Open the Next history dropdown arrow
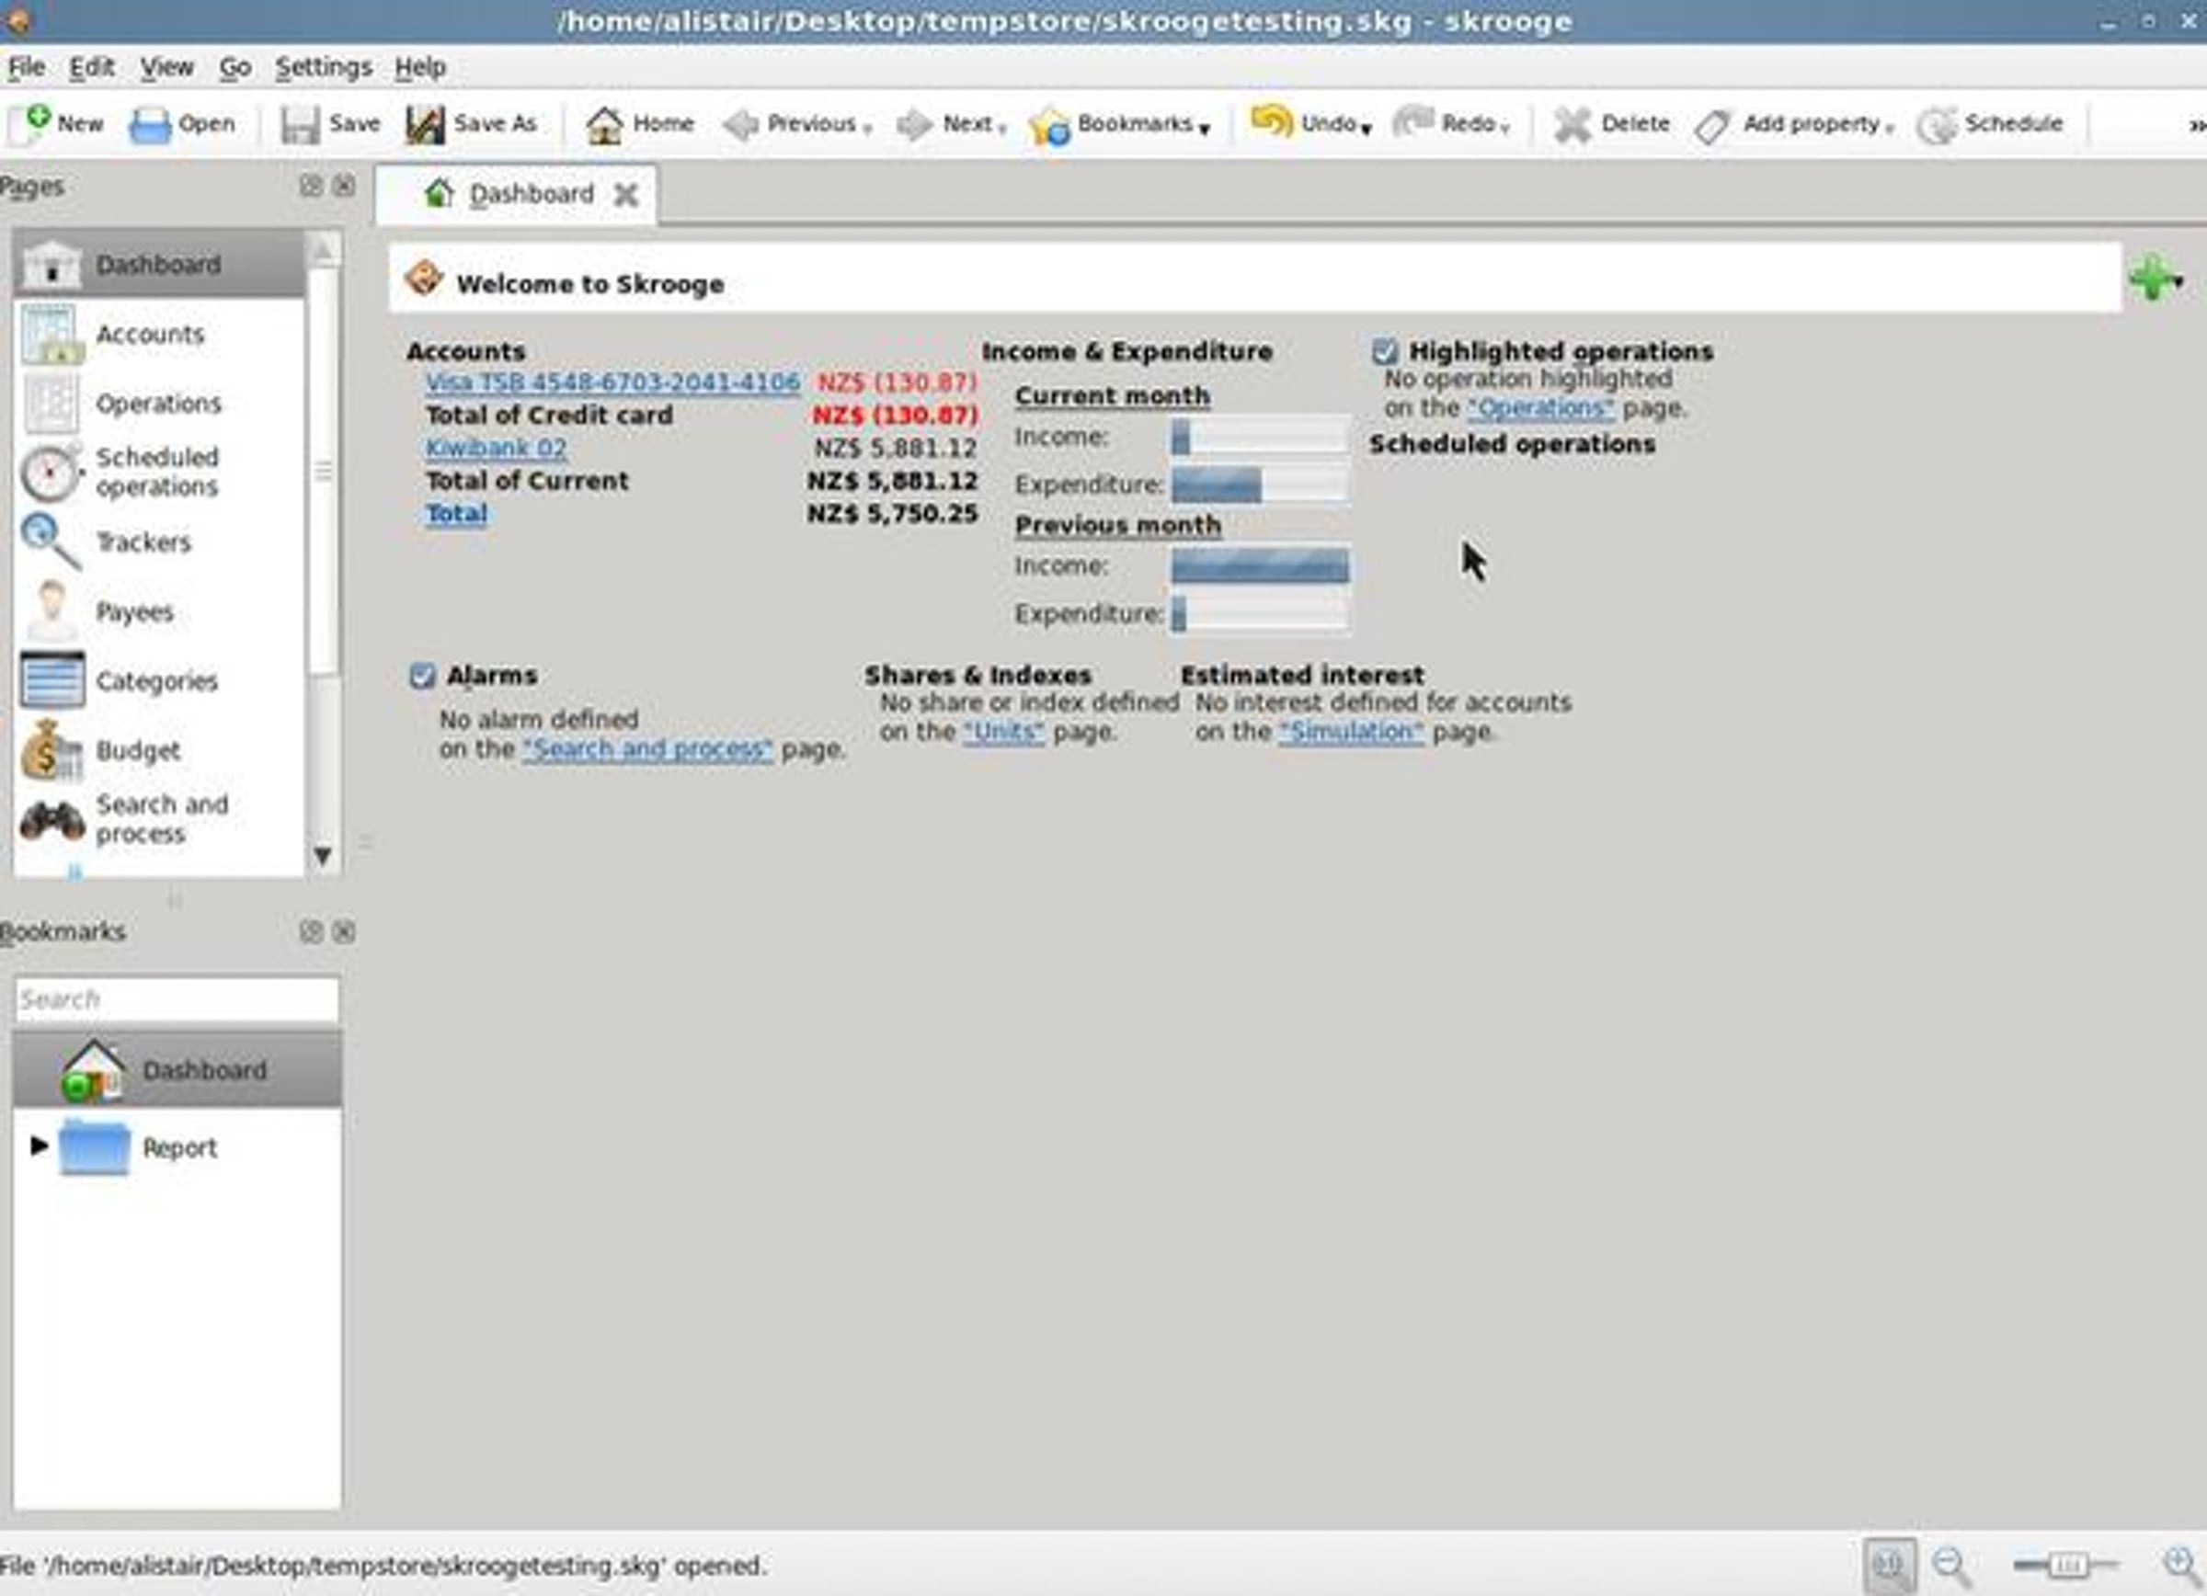The image size is (2207, 1596). pos(1002,129)
